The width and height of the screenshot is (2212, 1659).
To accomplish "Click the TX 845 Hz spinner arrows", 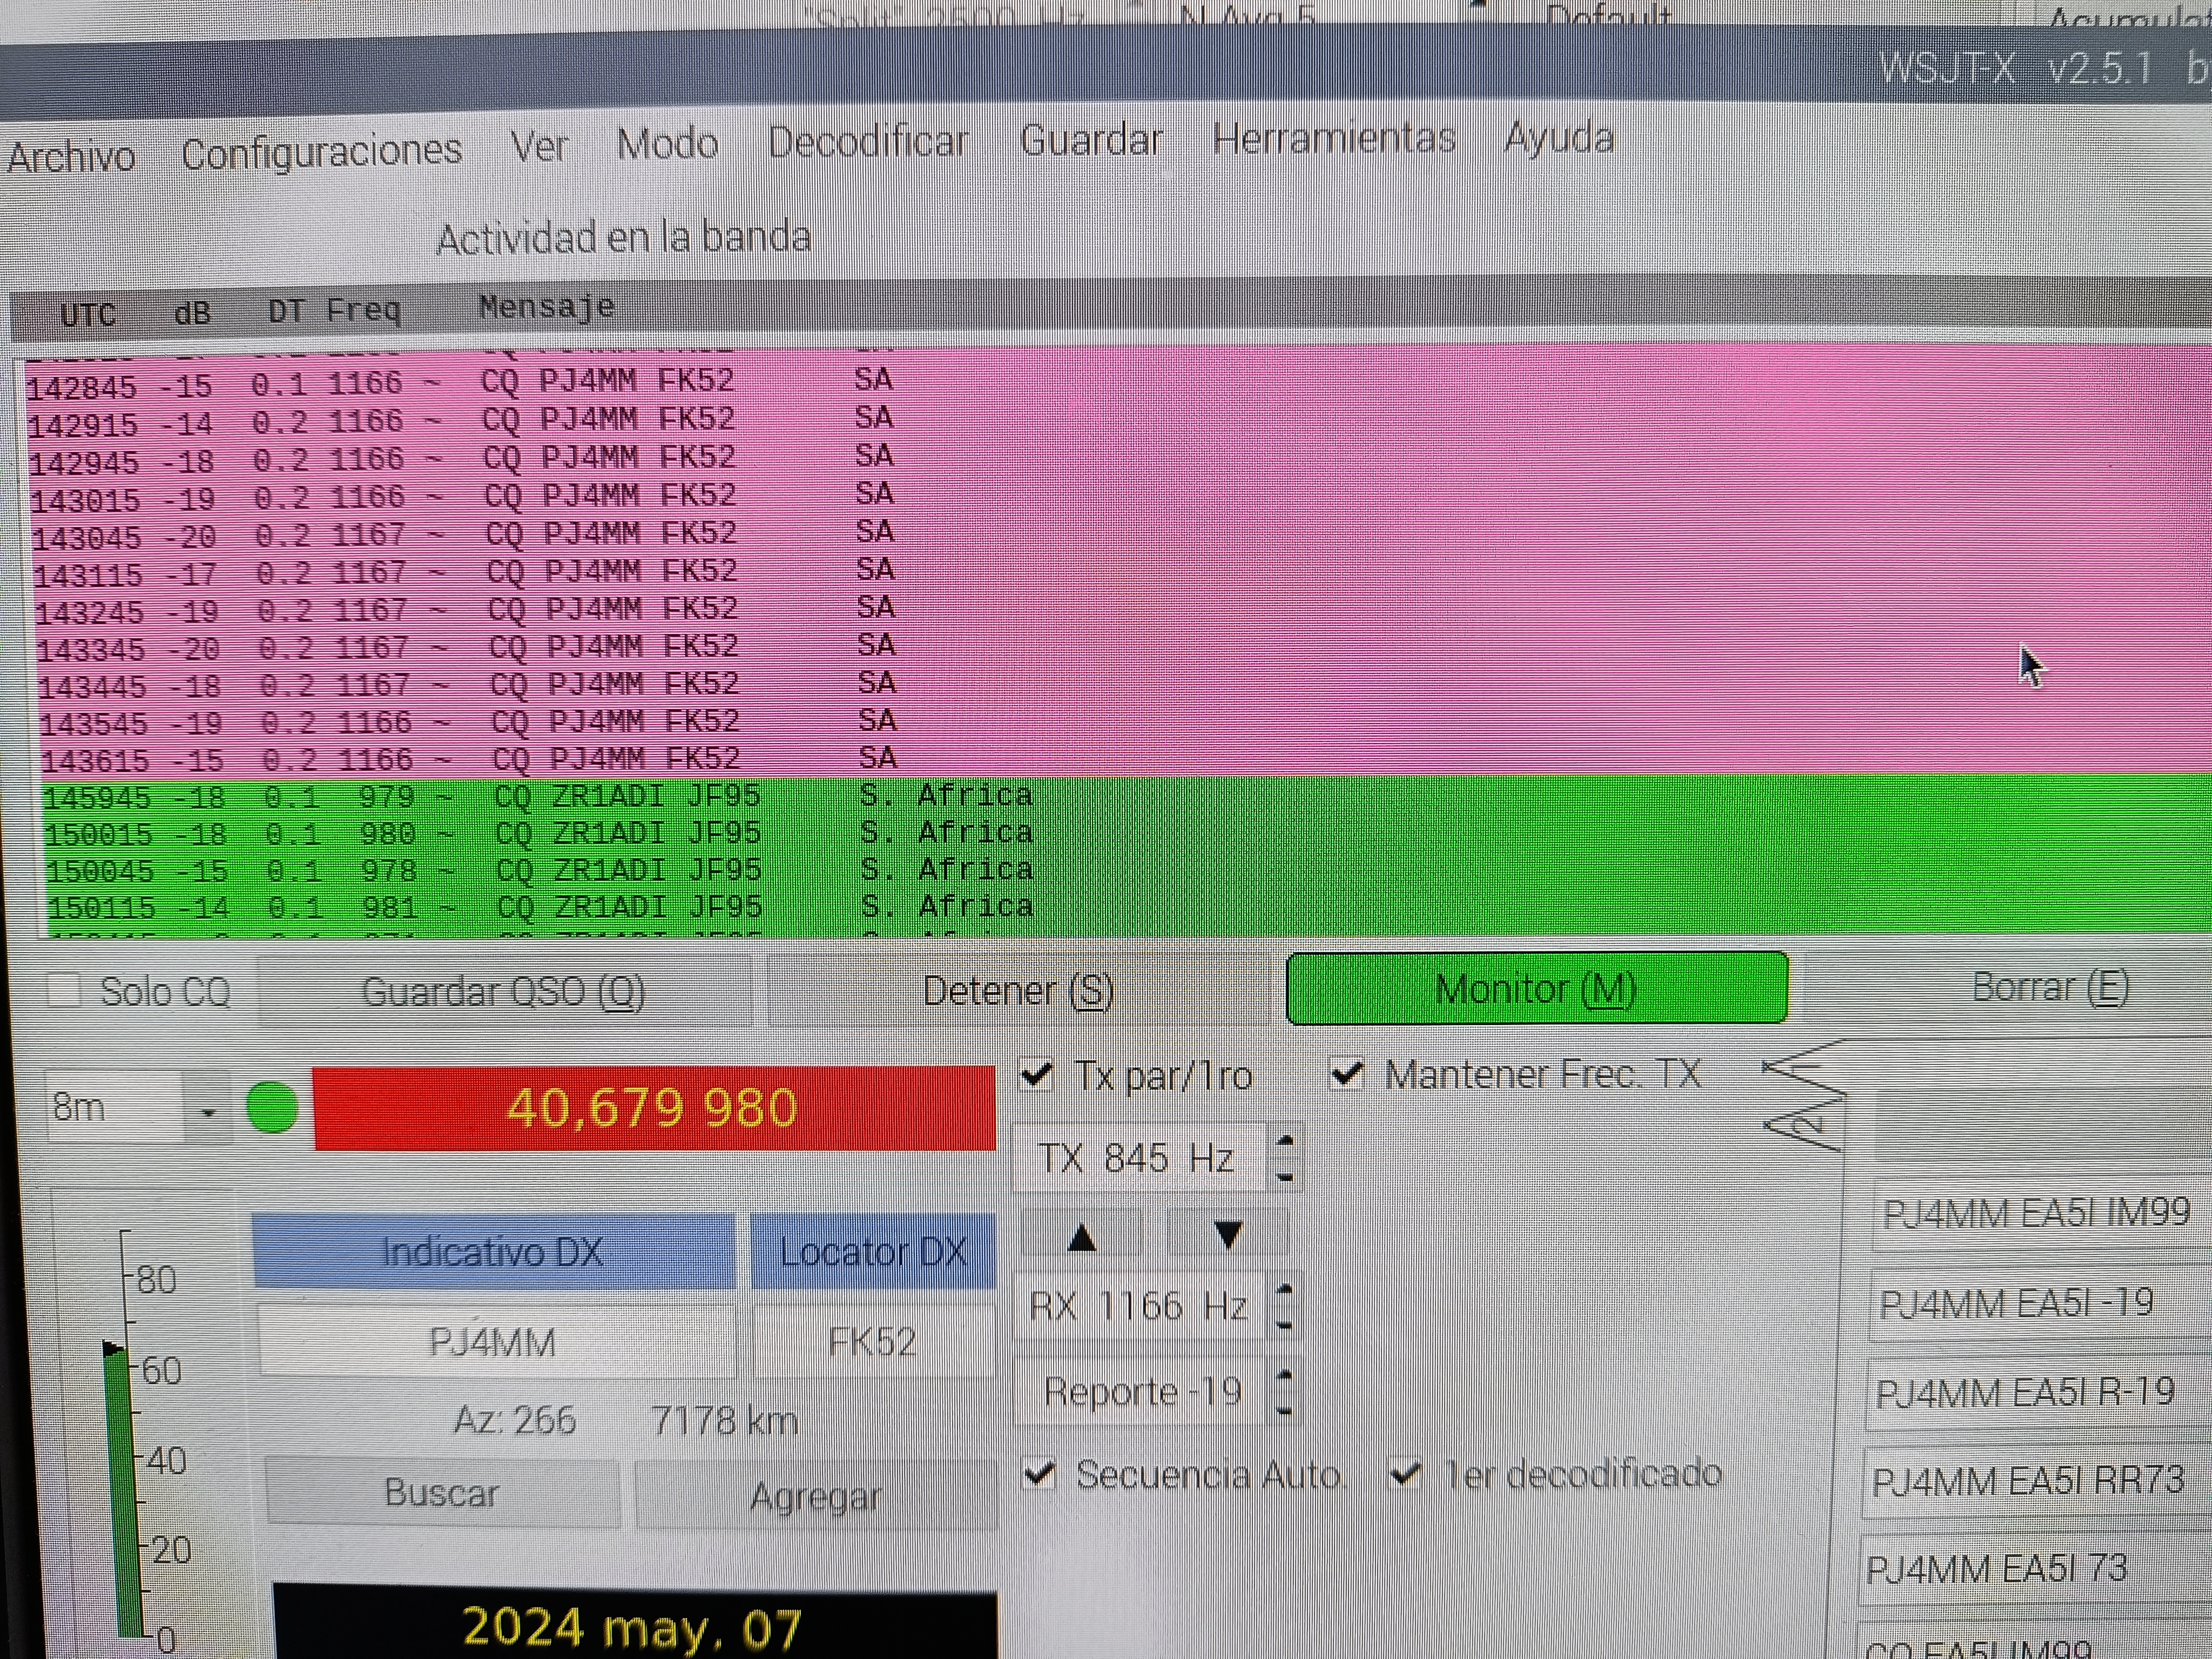I will click(x=1286, y=1158).
